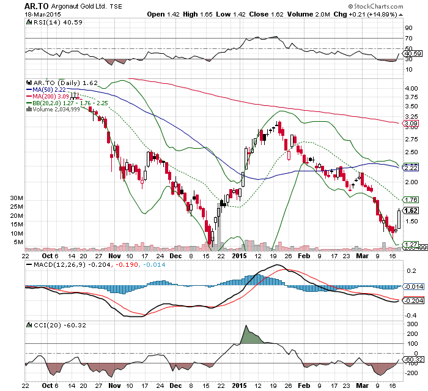Click the RSI 40.59 value tag
428x391 pixels.
point(413,54)
